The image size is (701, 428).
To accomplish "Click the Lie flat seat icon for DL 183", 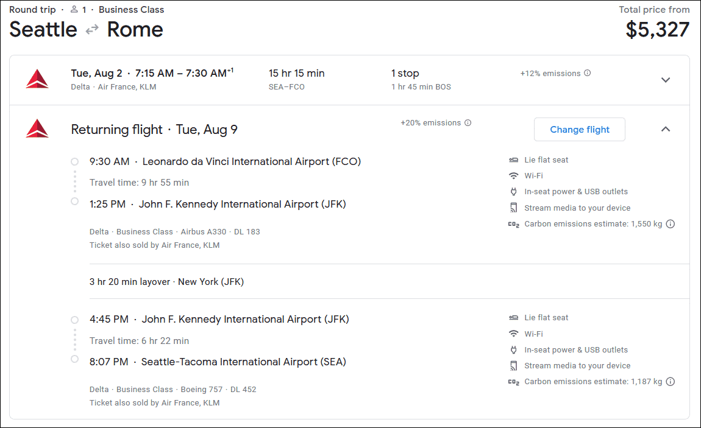I will tap(514, 160).
